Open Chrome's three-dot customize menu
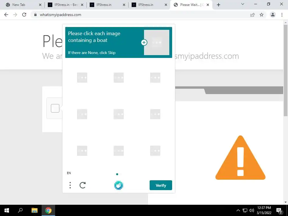 point(282,15)
